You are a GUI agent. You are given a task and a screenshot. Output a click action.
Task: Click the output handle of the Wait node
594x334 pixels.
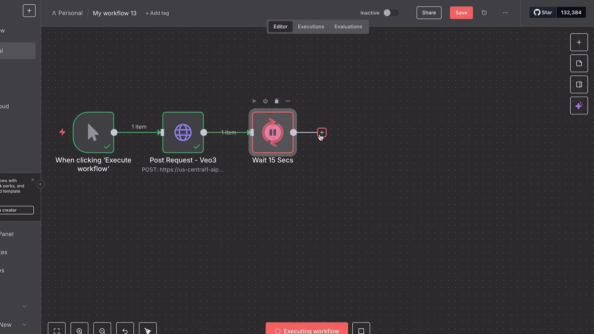tap(293, 132)
